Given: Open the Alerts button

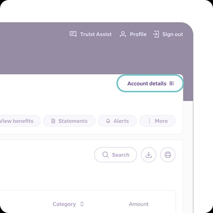Looking at the screenshot, I should tap(117, 121).
